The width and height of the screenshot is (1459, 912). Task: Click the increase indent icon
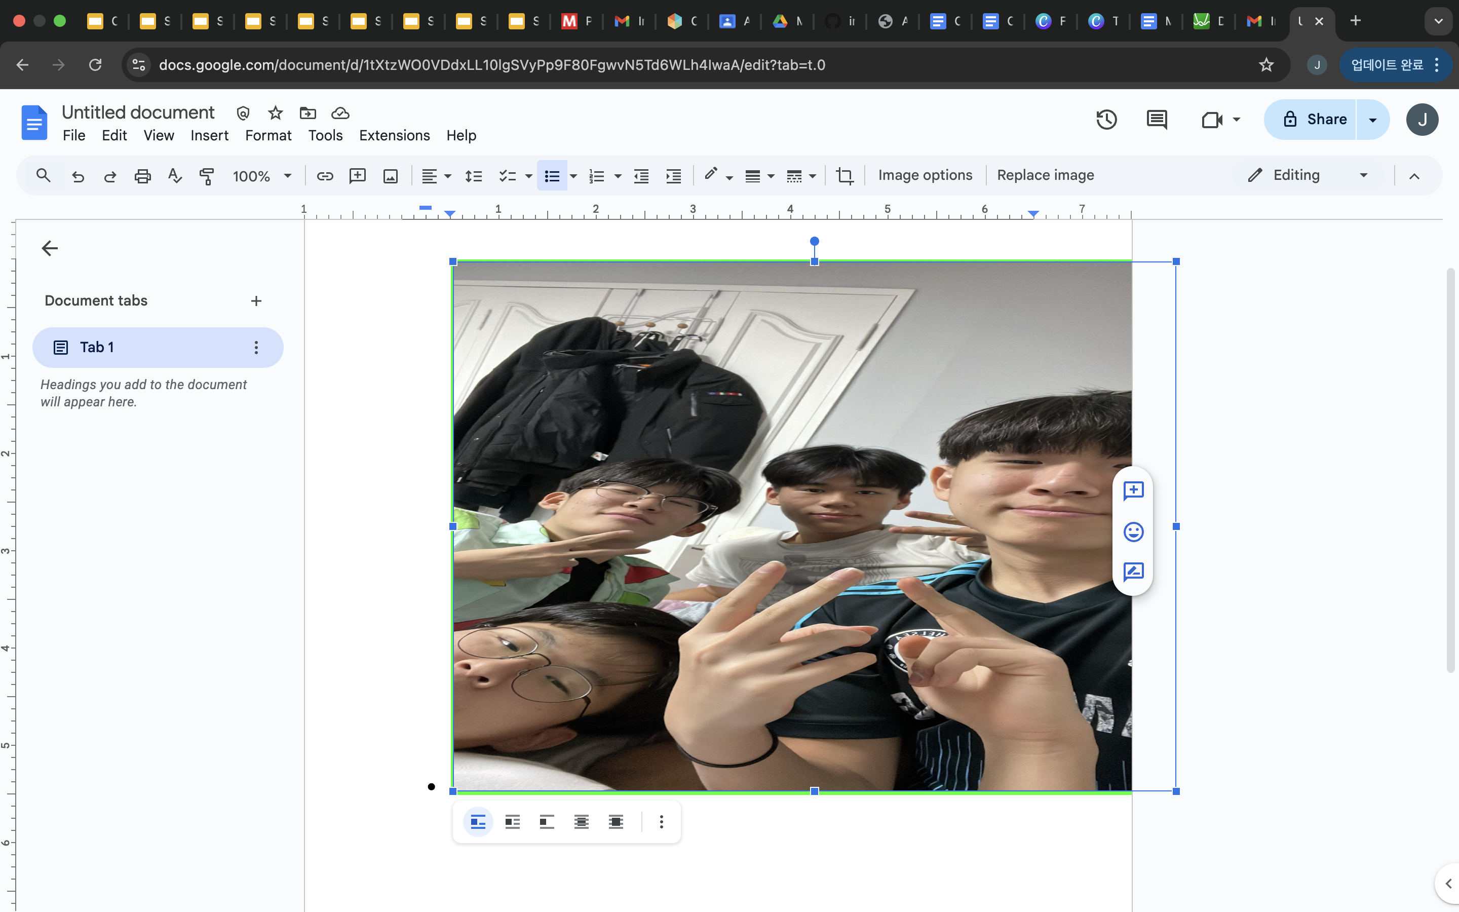coord(673,175)
